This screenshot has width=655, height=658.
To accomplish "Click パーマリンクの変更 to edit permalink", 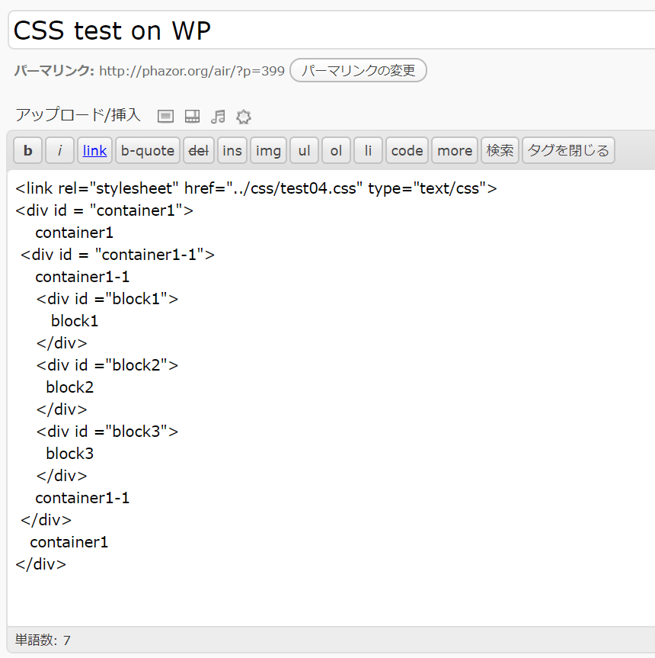I will 358,71.
